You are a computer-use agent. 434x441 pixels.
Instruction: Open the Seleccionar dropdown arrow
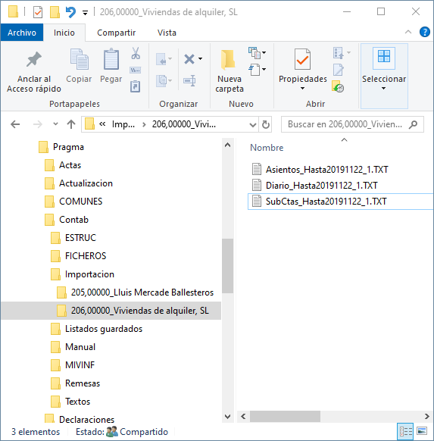384,89
